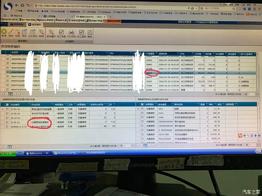Check the row with mileage 82486
The image size is (262, 196).
[x=7, y=89]
